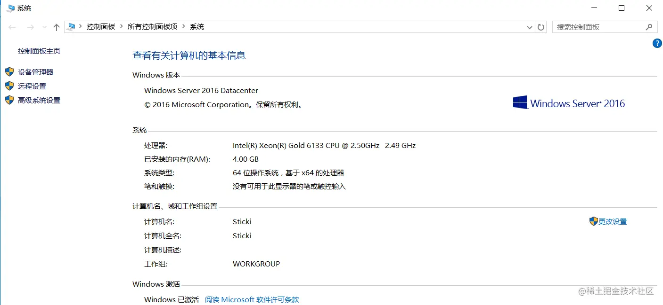Click the up navigation arrow

click(x=56, y=27)
